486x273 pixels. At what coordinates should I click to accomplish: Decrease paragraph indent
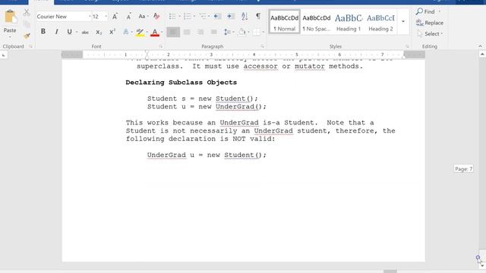pyautogui.click(x=217, y=16)
